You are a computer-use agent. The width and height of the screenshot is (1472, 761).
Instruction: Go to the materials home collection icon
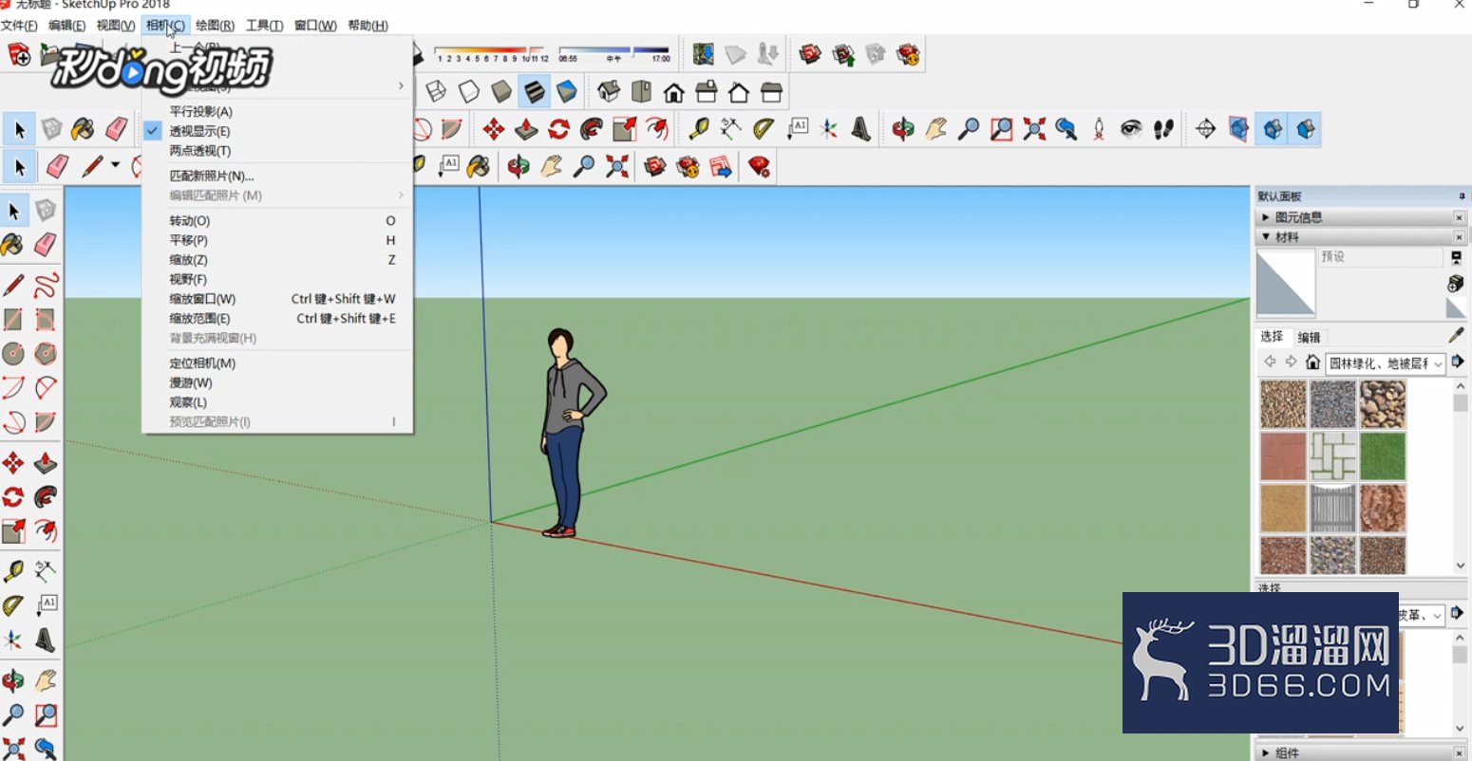coord(1312,362)
